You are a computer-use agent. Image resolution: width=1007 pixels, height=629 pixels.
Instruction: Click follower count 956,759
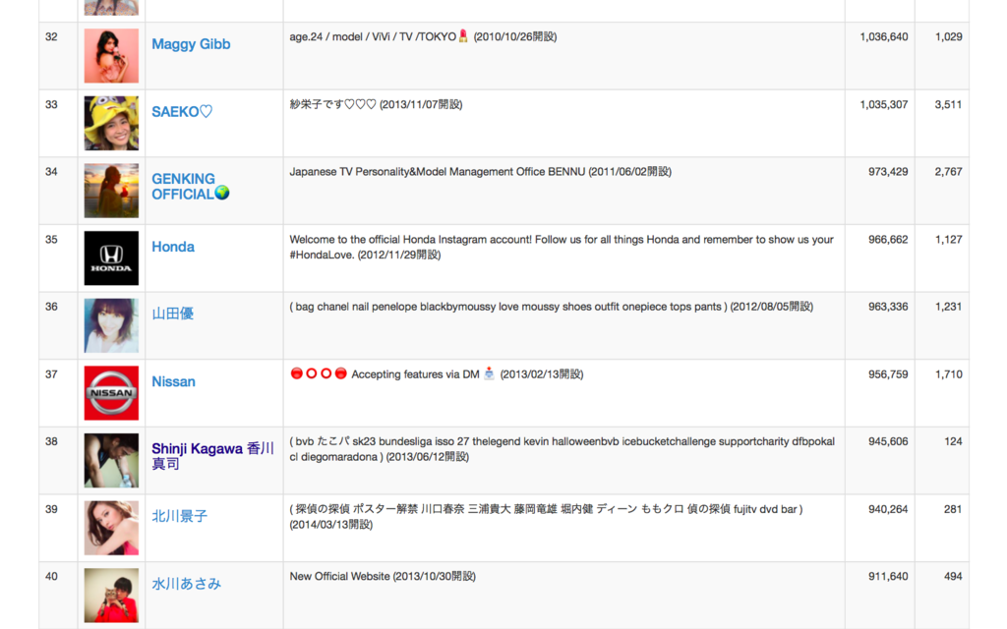[888, 374]
